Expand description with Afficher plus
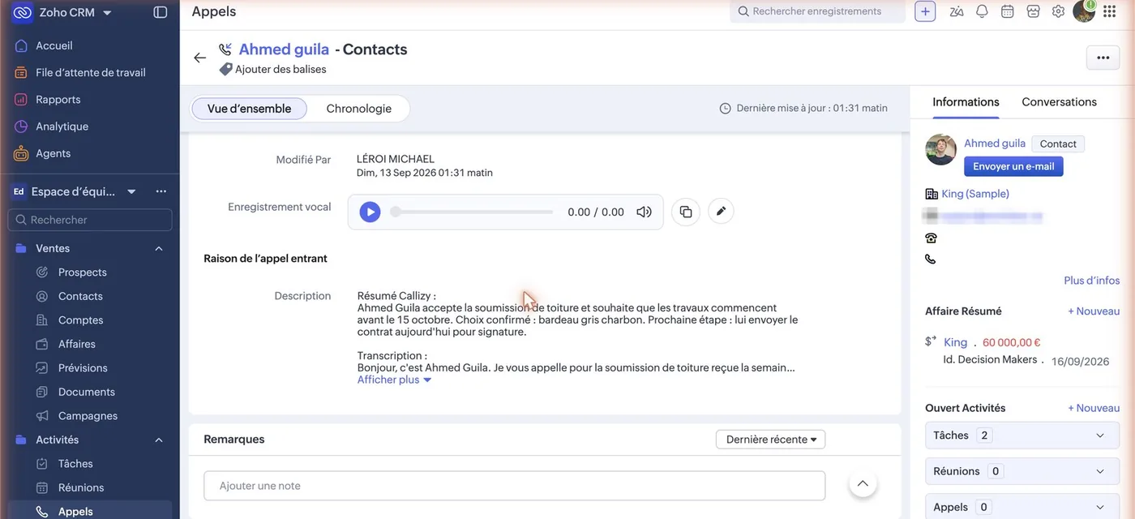The image size is (1135, 519). pos(394,380)
